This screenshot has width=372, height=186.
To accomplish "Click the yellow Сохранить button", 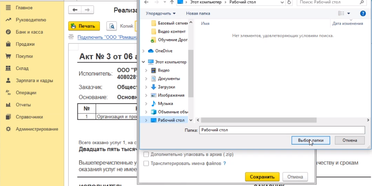I will point(262,177).
